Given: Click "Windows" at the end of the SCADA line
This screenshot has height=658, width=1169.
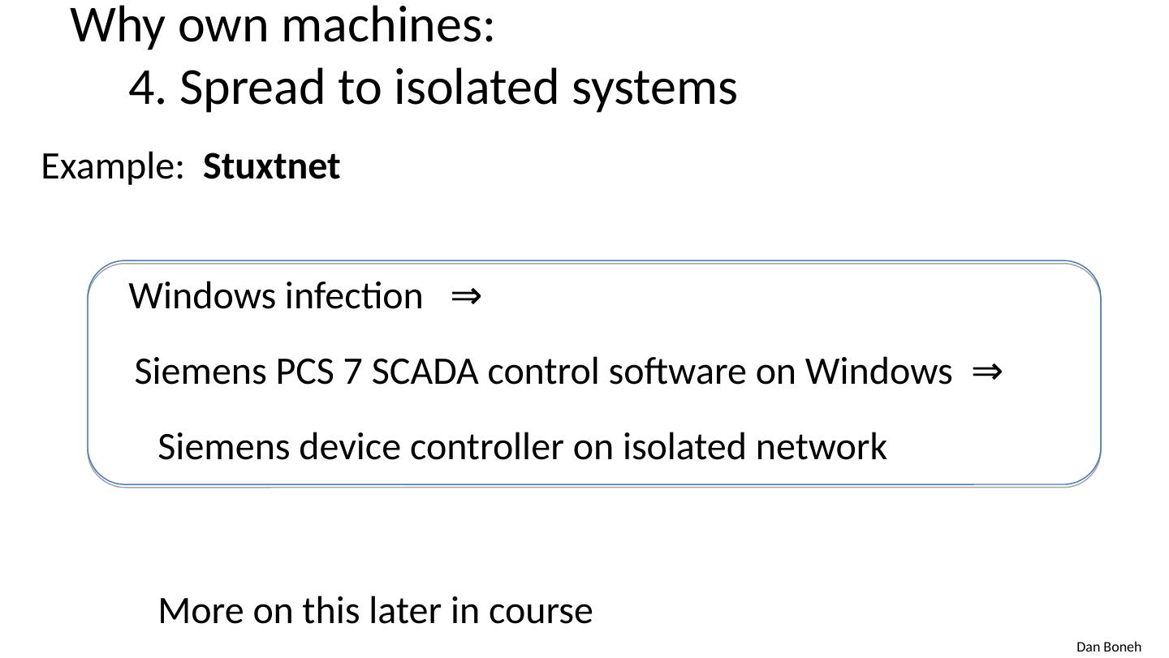Looking at the screenshot, I should tap(878, 372).
